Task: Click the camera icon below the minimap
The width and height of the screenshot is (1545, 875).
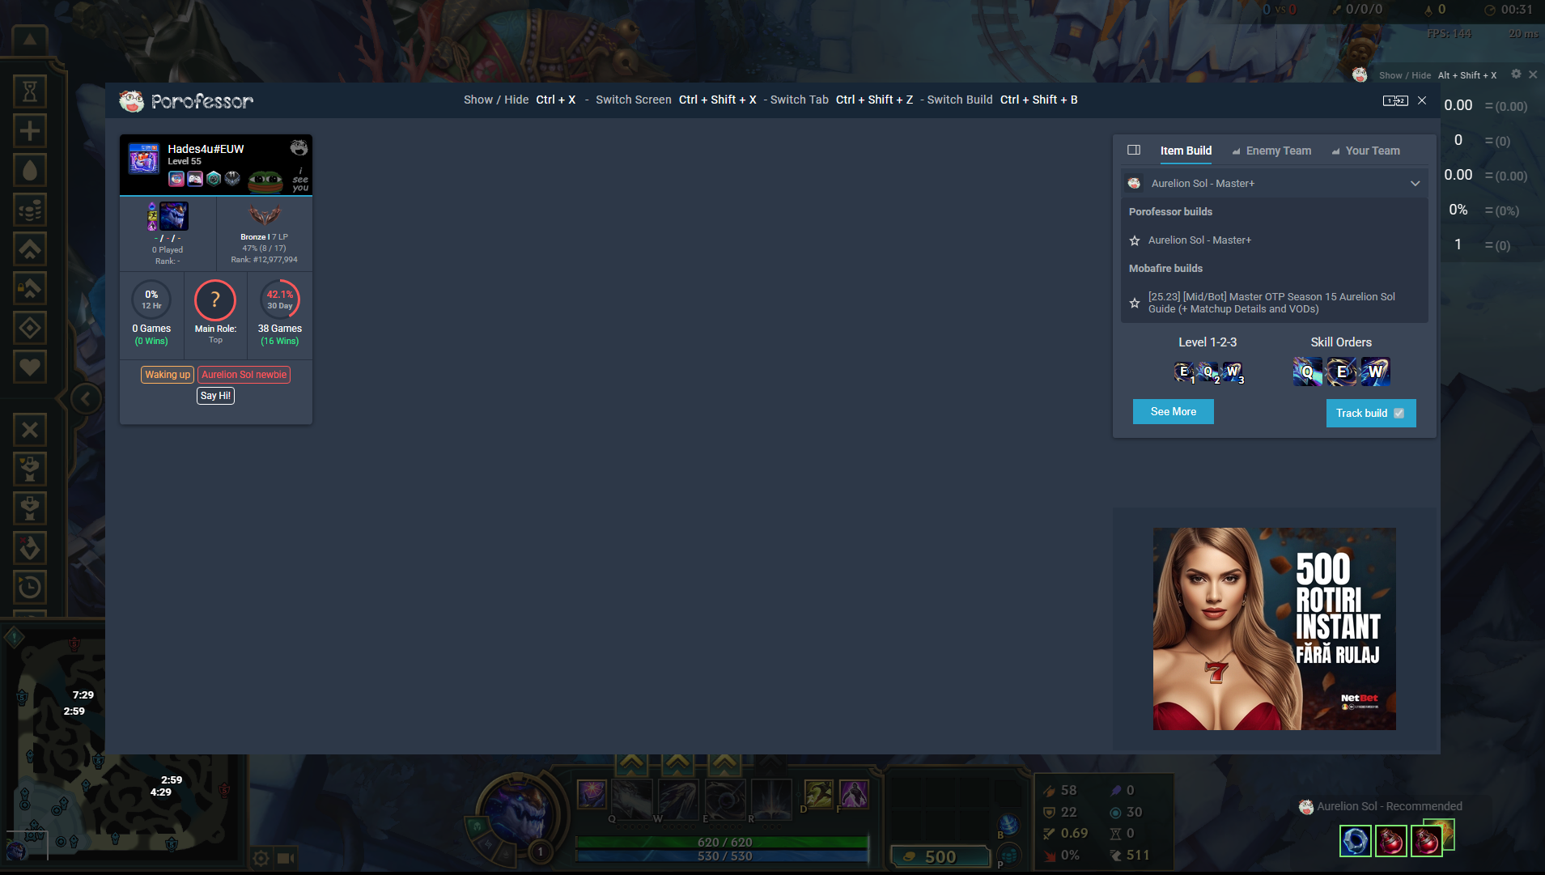Action: click(x=287, y=858)
